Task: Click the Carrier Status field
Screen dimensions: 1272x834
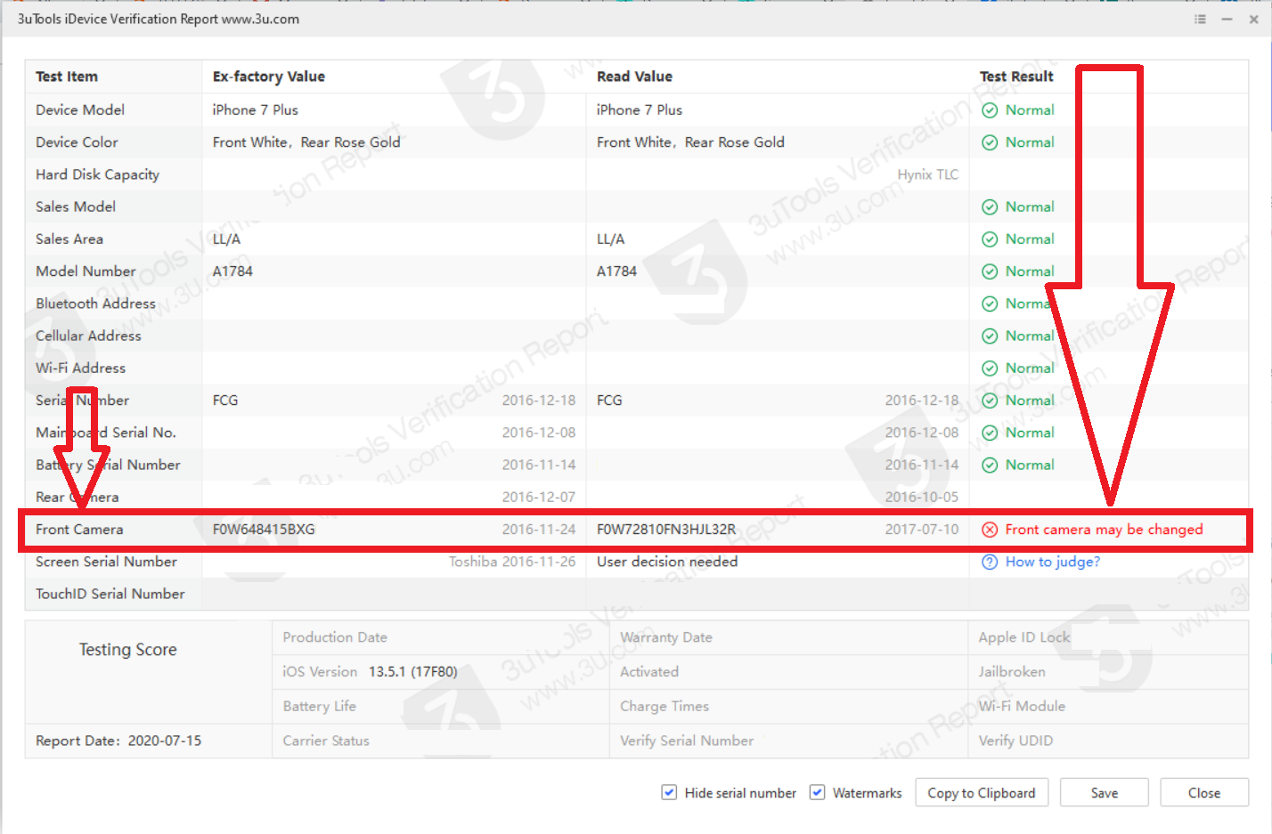Action: (326, 741)
